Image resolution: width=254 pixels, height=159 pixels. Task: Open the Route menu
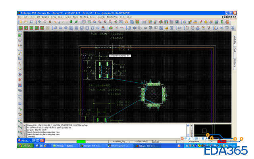point(93,17)
